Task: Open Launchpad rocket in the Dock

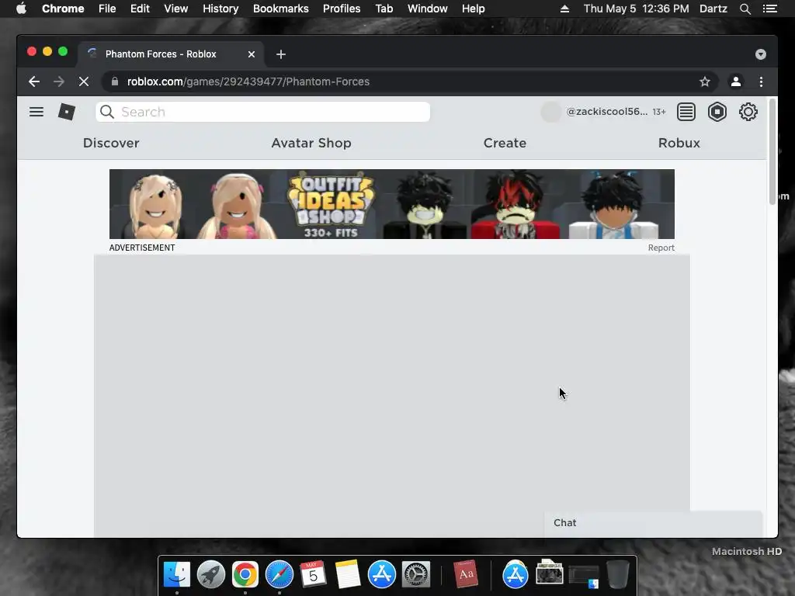Action: (211, 575)
